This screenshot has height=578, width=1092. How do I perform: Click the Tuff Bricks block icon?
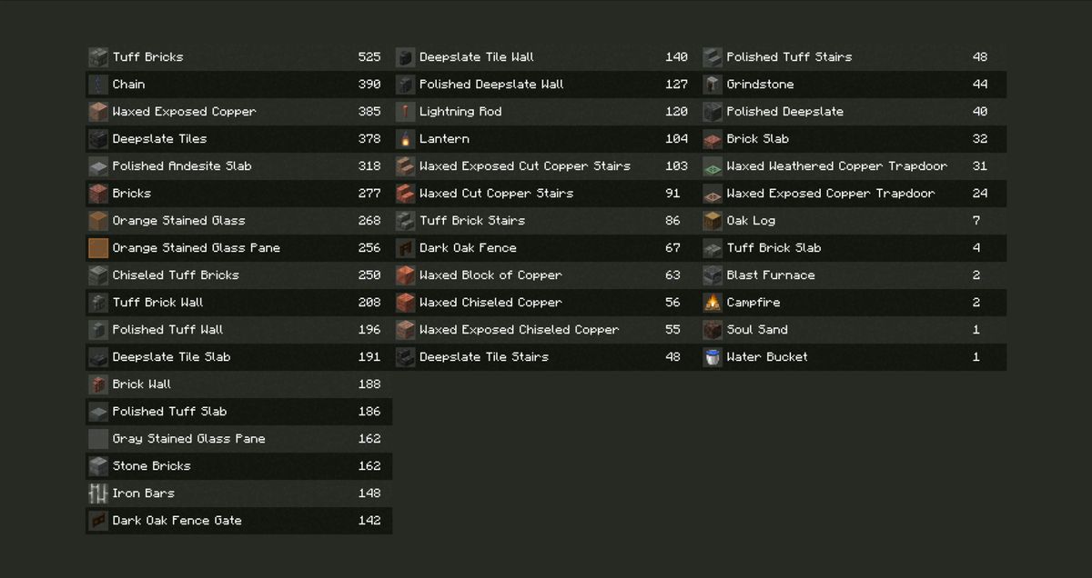98,57
